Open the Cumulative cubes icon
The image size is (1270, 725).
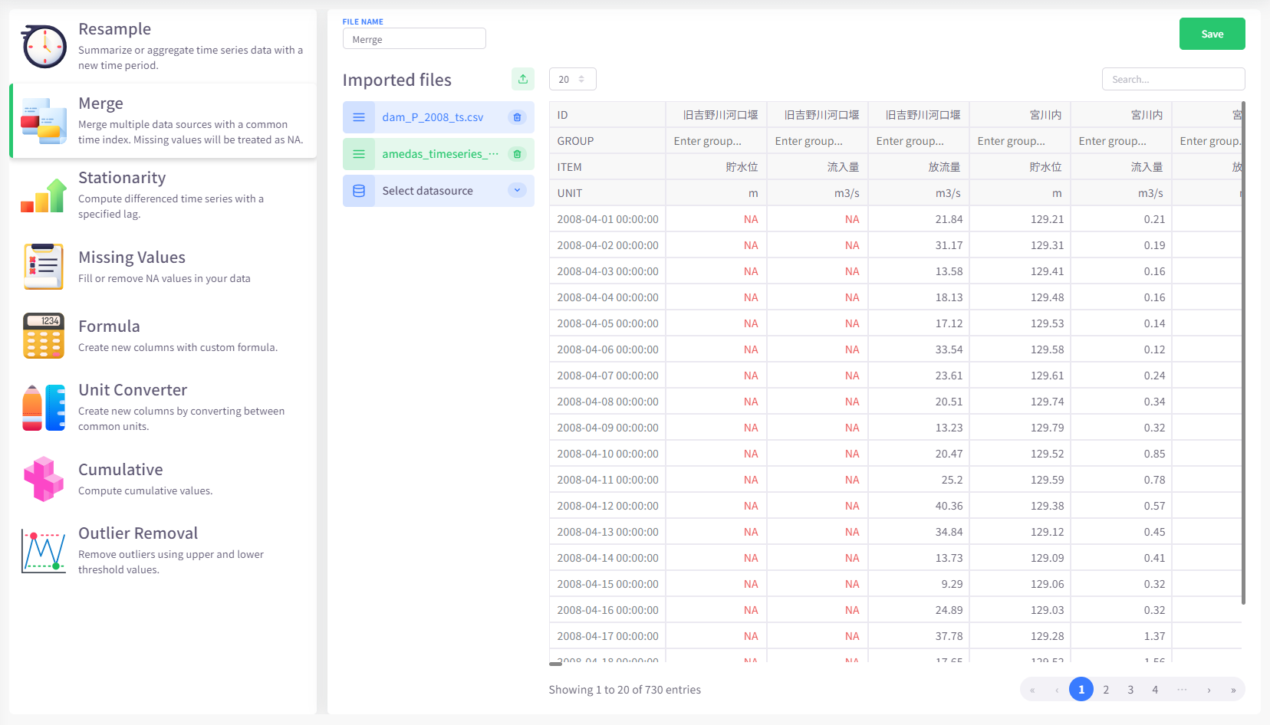[44, 479]
